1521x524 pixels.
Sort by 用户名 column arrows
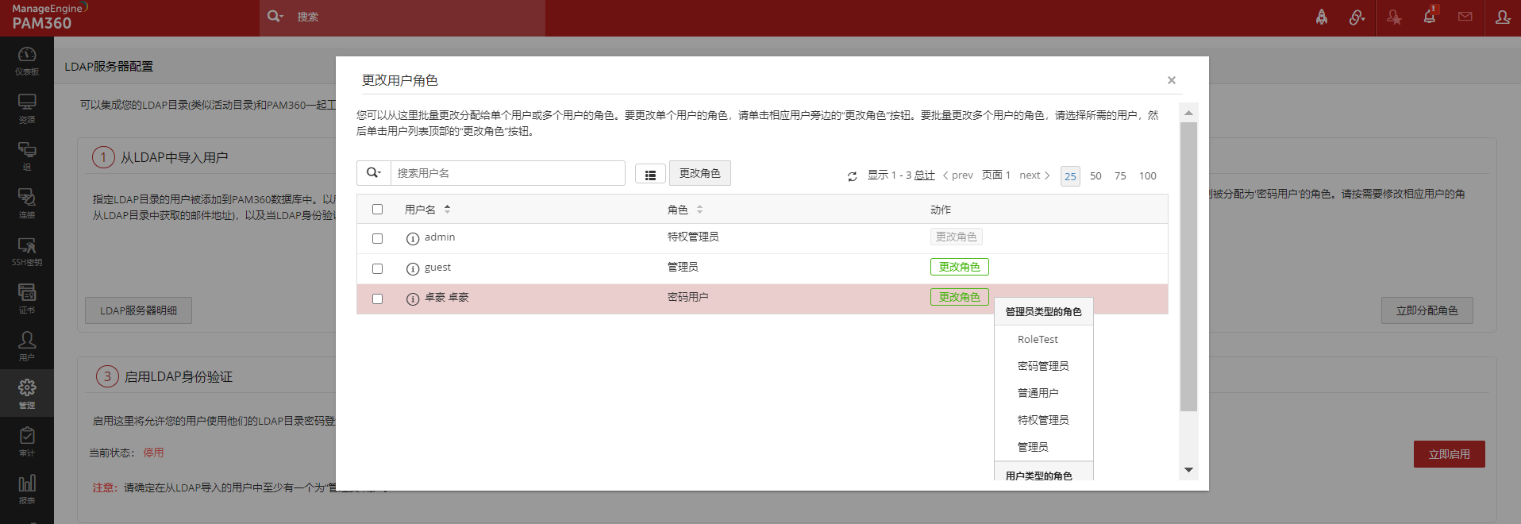tap(448, 210)
